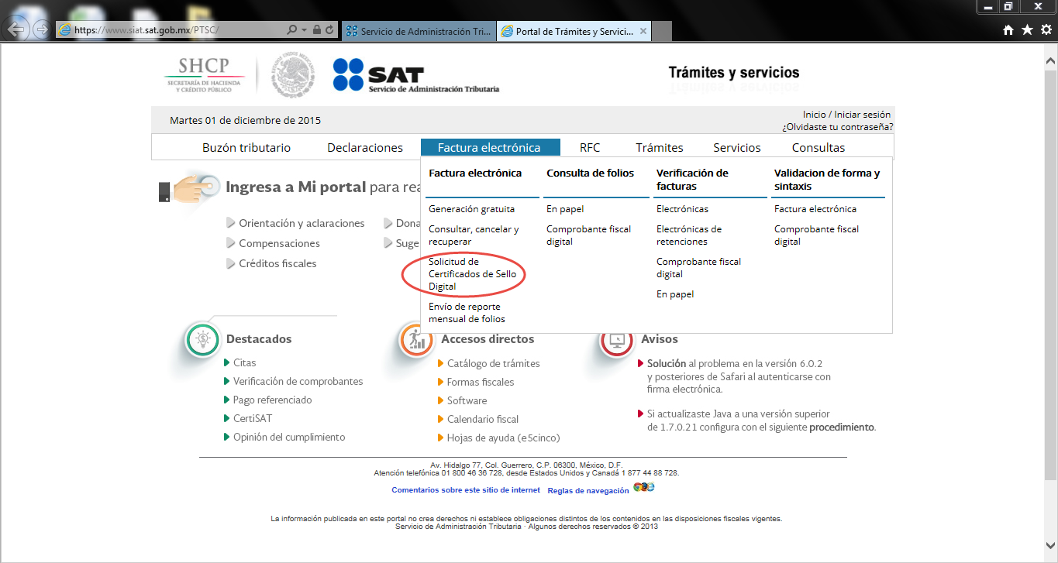This screenshot has height=563, width=1058.
Task: Open Créditos fiscales link
Action: (277, 263)
